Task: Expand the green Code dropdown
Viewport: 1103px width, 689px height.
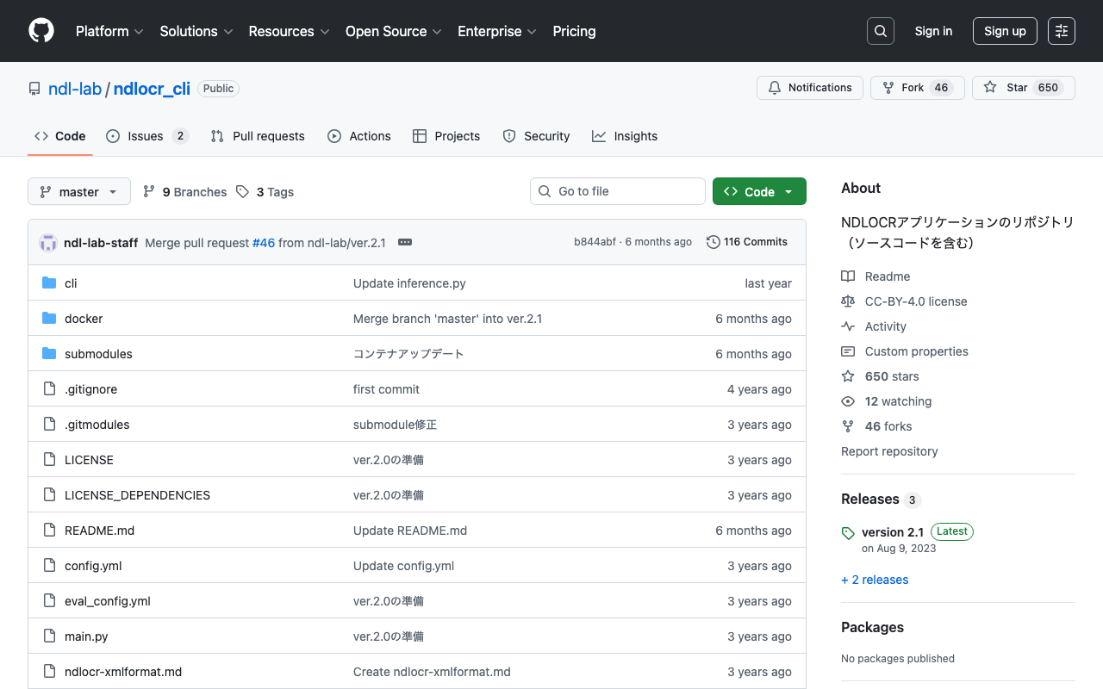Action: [759, 192]
